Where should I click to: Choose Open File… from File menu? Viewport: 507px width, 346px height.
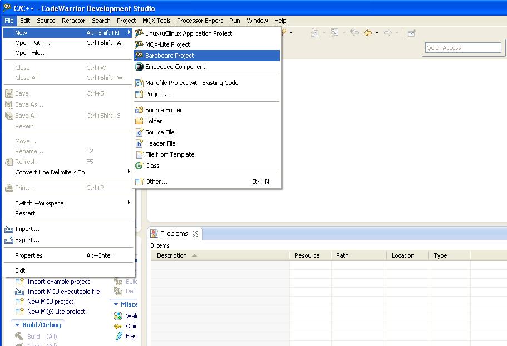point(68,53)
